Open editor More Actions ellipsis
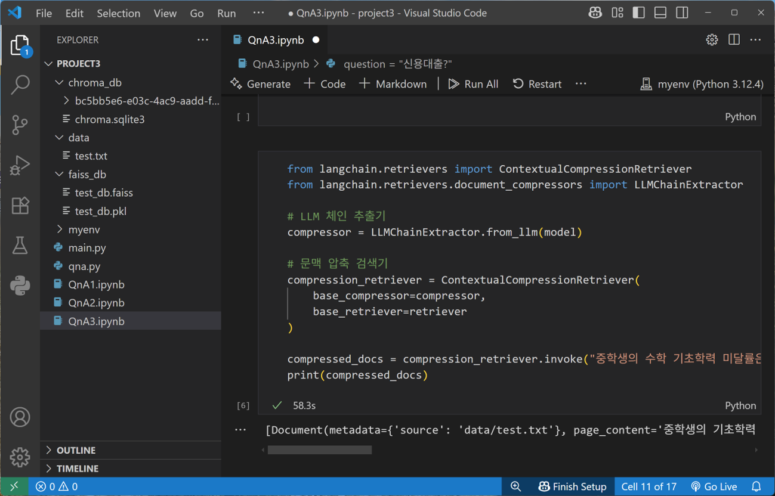This screenshot has width=775, height=496. point(756,40)
